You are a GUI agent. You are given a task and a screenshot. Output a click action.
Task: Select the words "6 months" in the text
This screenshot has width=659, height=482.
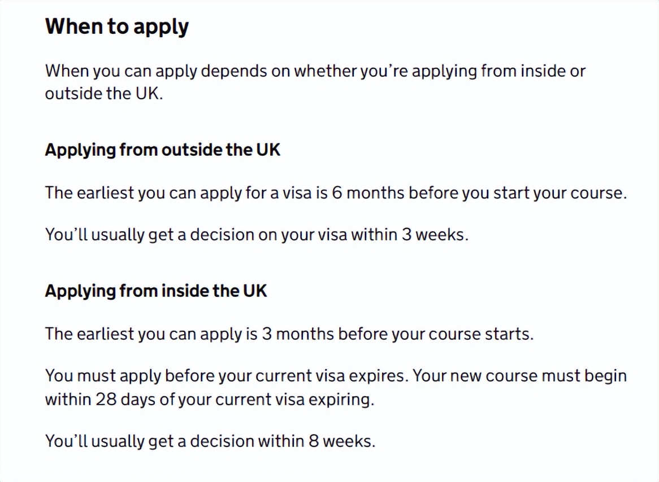(368, 193)
